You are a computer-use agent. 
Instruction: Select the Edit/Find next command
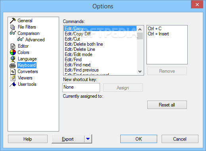click(100, 65)
